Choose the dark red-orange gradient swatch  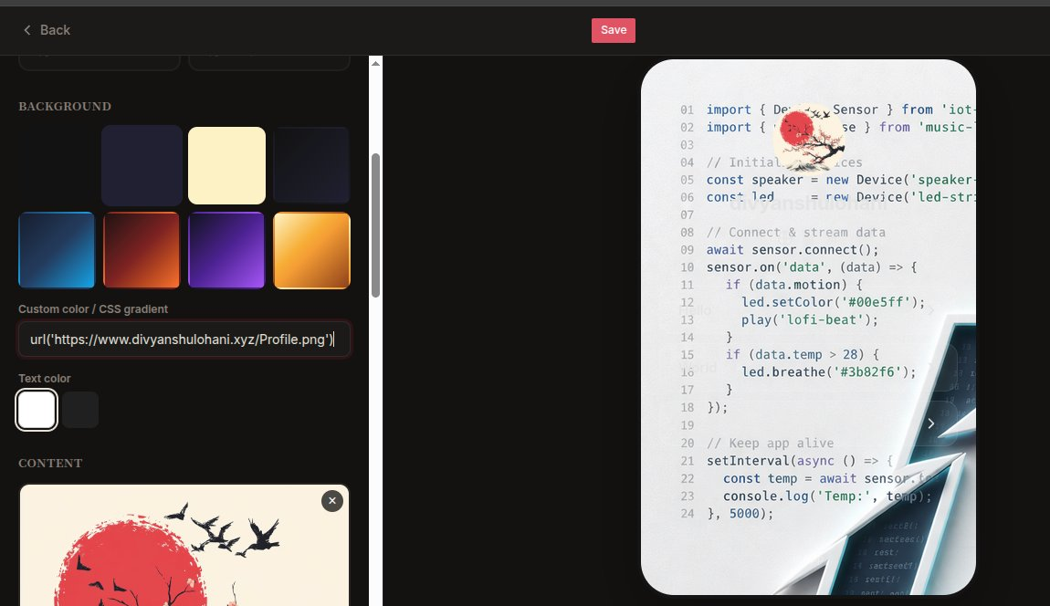click(142, 250)
